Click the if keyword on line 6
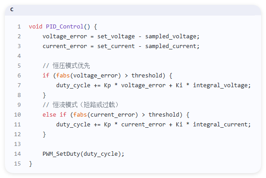The width and height of the screenshot is (266, 178). click(x=46, y=75)
